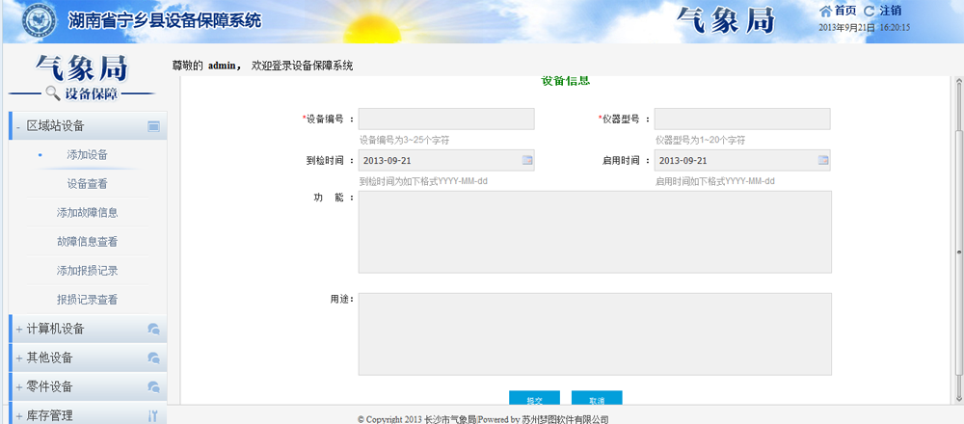Click the chat icon on 计算机设备 row
Viewport: 964px width, 424px height.
[x=153, y=329]
